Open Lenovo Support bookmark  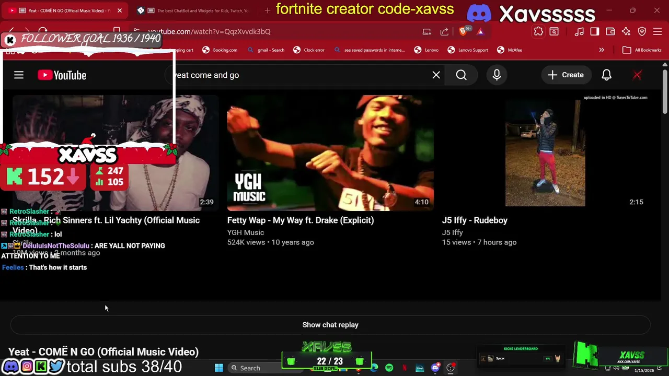468,50
